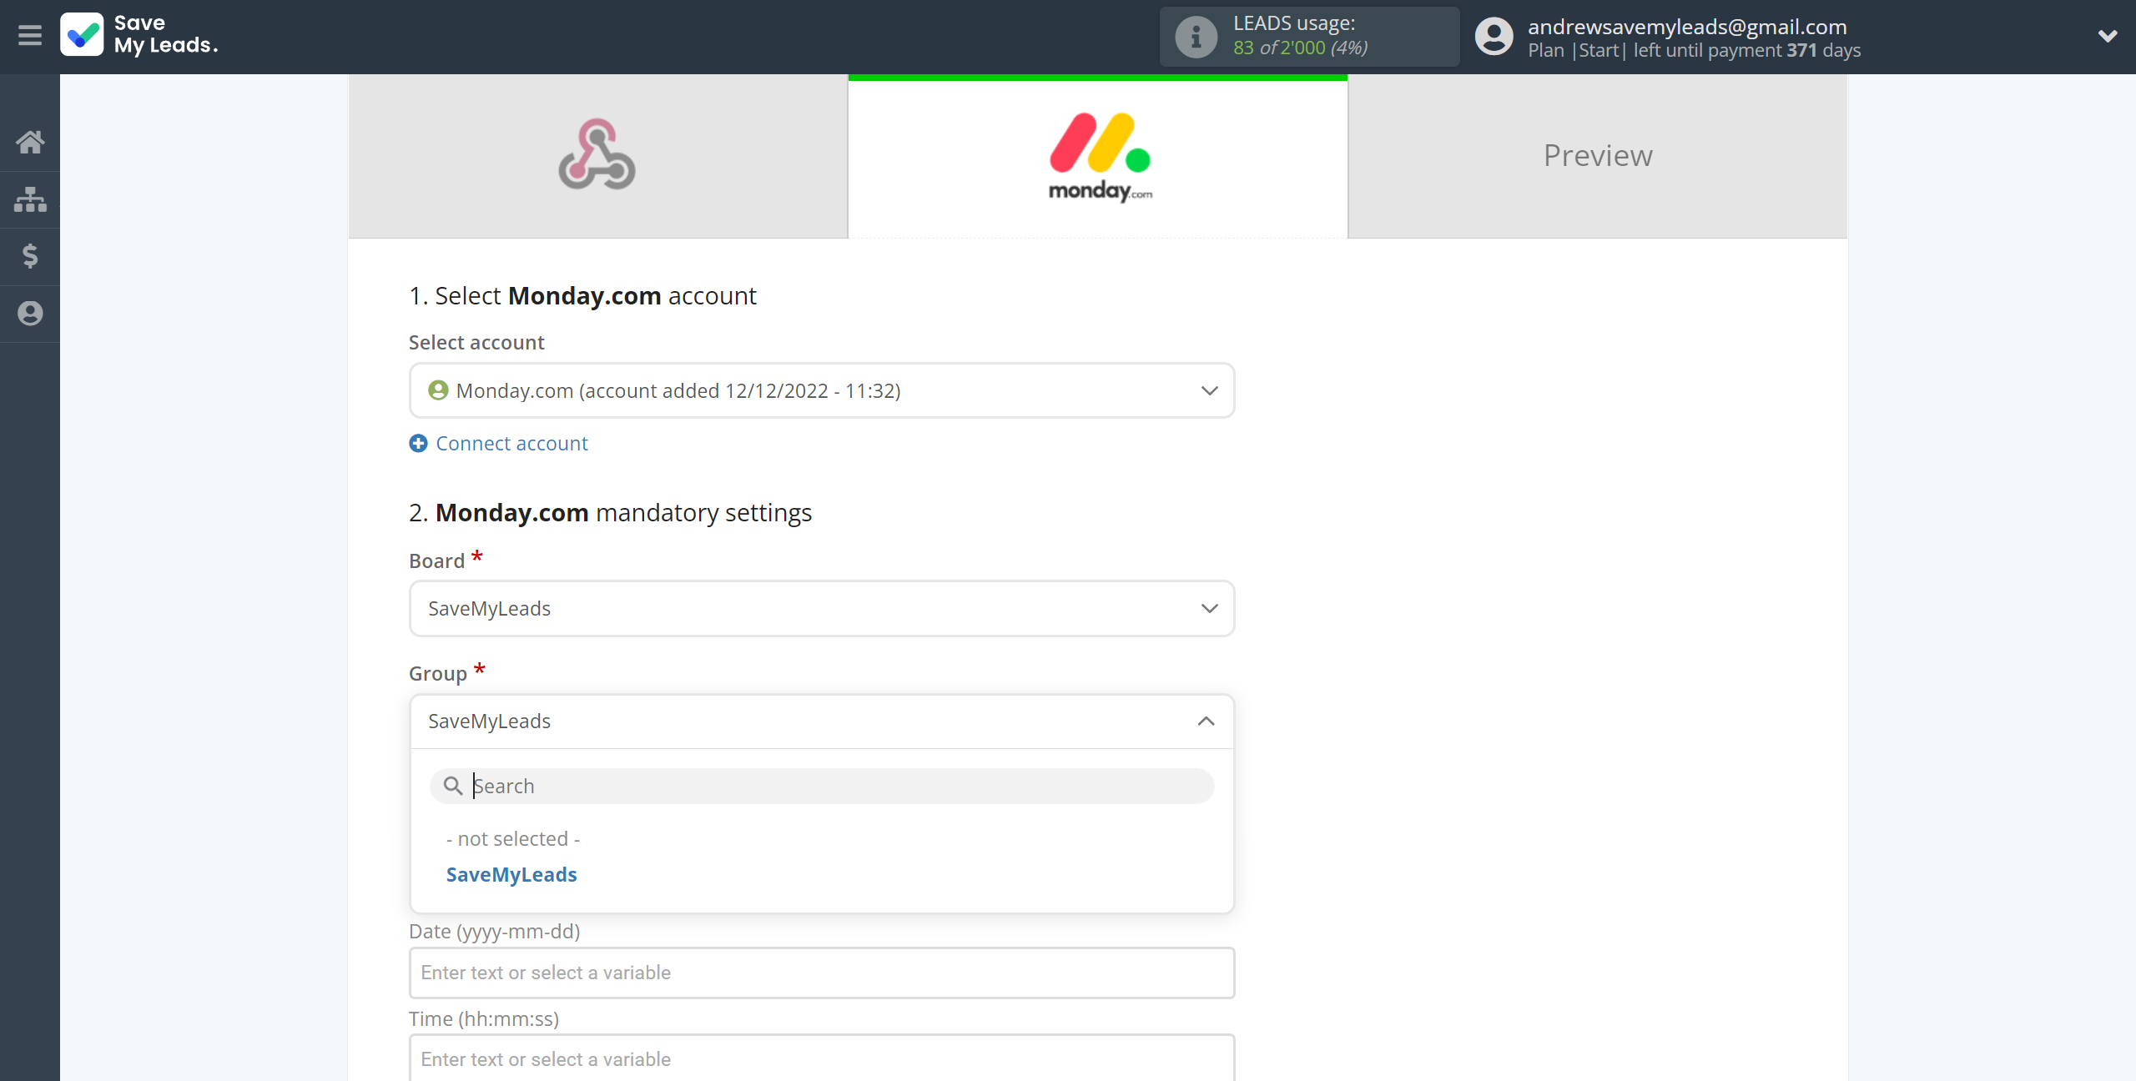The width and height of the screenshot is (2136, 1081).
Task: Click the Preview tab
Action: tap(1598, 154)
